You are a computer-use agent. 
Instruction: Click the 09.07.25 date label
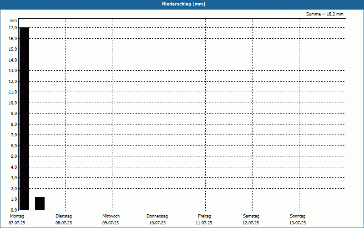111,223
